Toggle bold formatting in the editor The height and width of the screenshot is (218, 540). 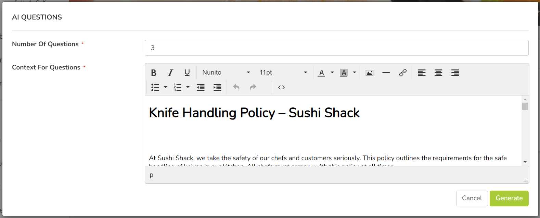point(154,73)
